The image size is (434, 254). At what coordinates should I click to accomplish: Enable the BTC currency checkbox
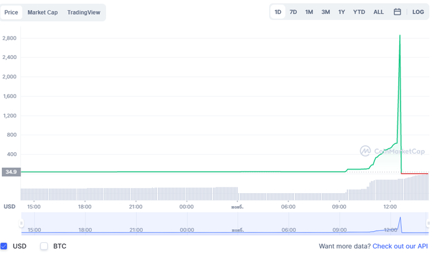click(x=44, y=246)
